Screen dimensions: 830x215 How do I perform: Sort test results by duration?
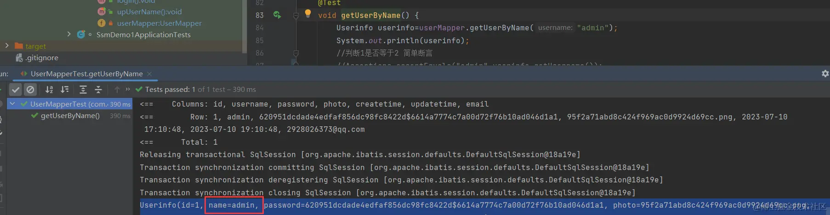tap(65, 90)
